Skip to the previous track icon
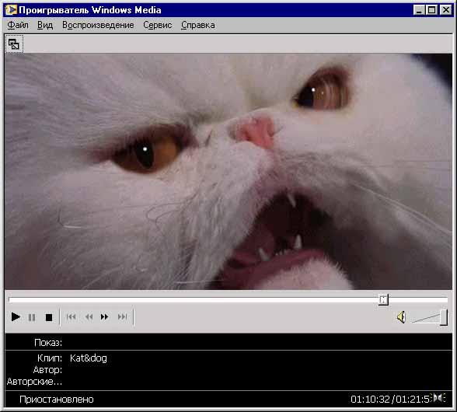Image resolution: width=457 pixels, height=412 pixels. [72, 316]
